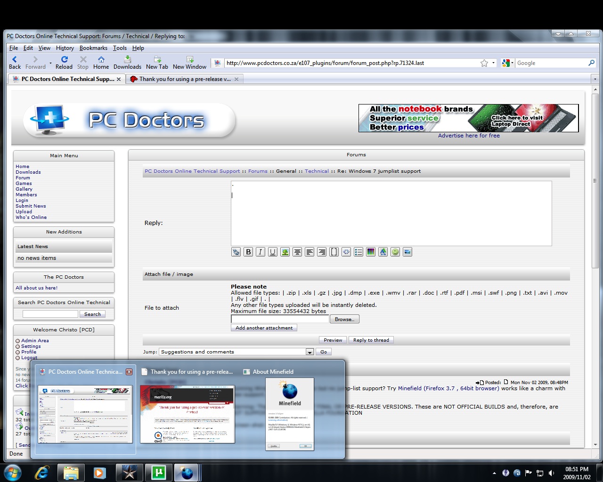This screenshot has height=482, width=603.
Task: Open the back/forward history dropdown arrow
Action: [50, 63]
